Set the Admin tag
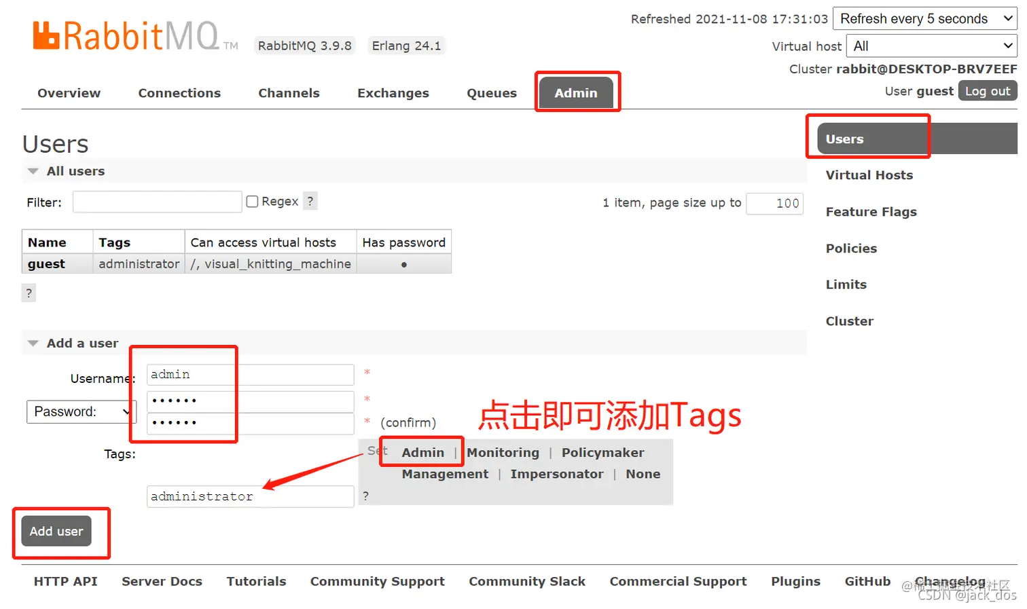Viewport: 1027px width, 609px height. [422, 452]
